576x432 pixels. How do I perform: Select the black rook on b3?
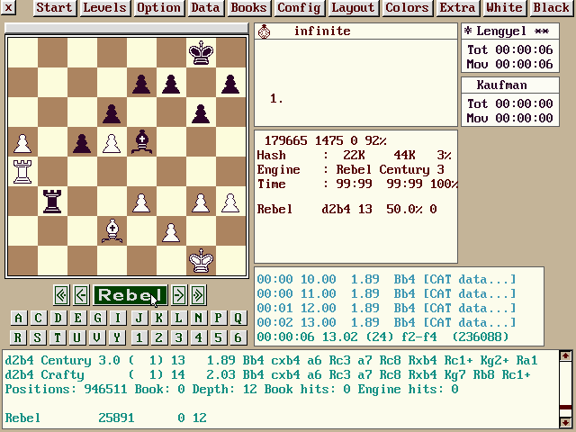point(52,202)
